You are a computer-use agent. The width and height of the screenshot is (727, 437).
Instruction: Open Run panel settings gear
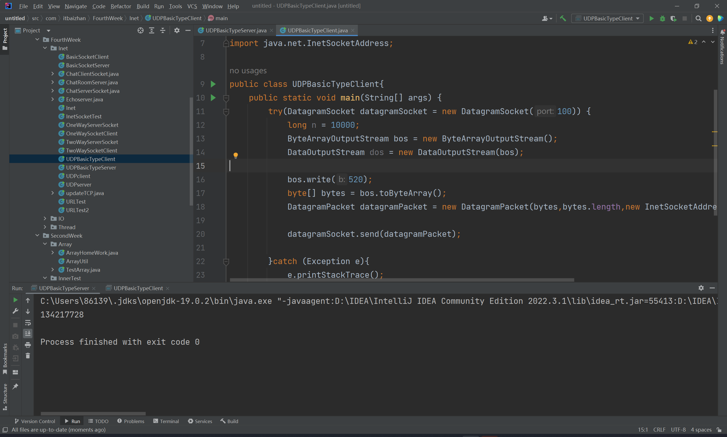(x=701, y=288)
